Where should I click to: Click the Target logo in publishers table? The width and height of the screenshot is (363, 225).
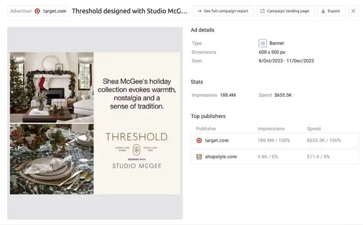[199, 140]
